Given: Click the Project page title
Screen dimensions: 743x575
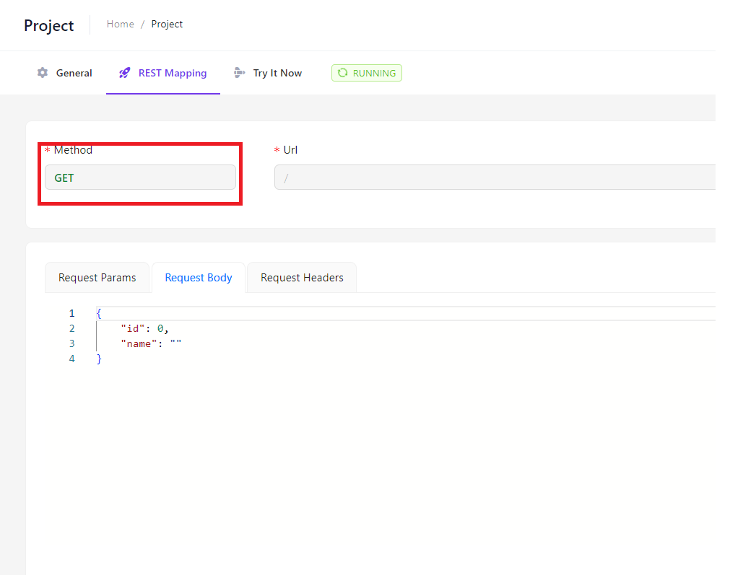Looking at the screenshot, I should (49, 25).
